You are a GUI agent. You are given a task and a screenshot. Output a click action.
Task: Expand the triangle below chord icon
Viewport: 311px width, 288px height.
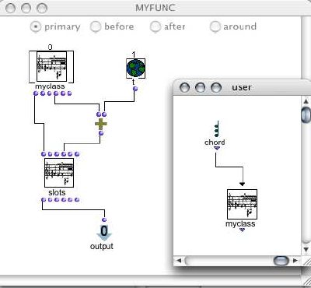tap(217, 148)
